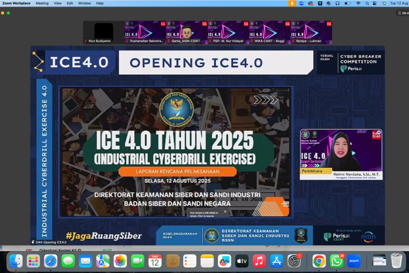The width and height of the screenshot is (409, 273).
Task: Click screen recording status icon in menu bar
Action: coord(310,3)
